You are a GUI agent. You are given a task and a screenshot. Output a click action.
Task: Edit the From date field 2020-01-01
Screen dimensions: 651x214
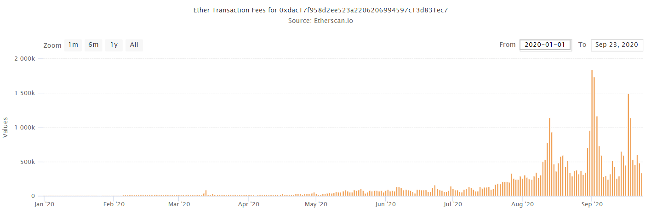(x=546, y=45)
